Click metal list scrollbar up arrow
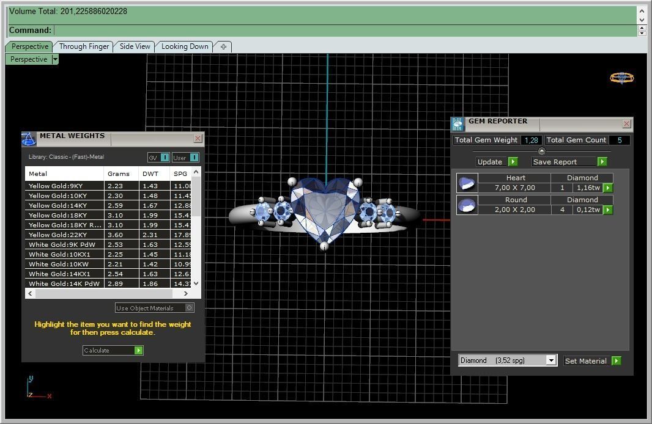Screen dimensions: 652x424 point(196,172)
